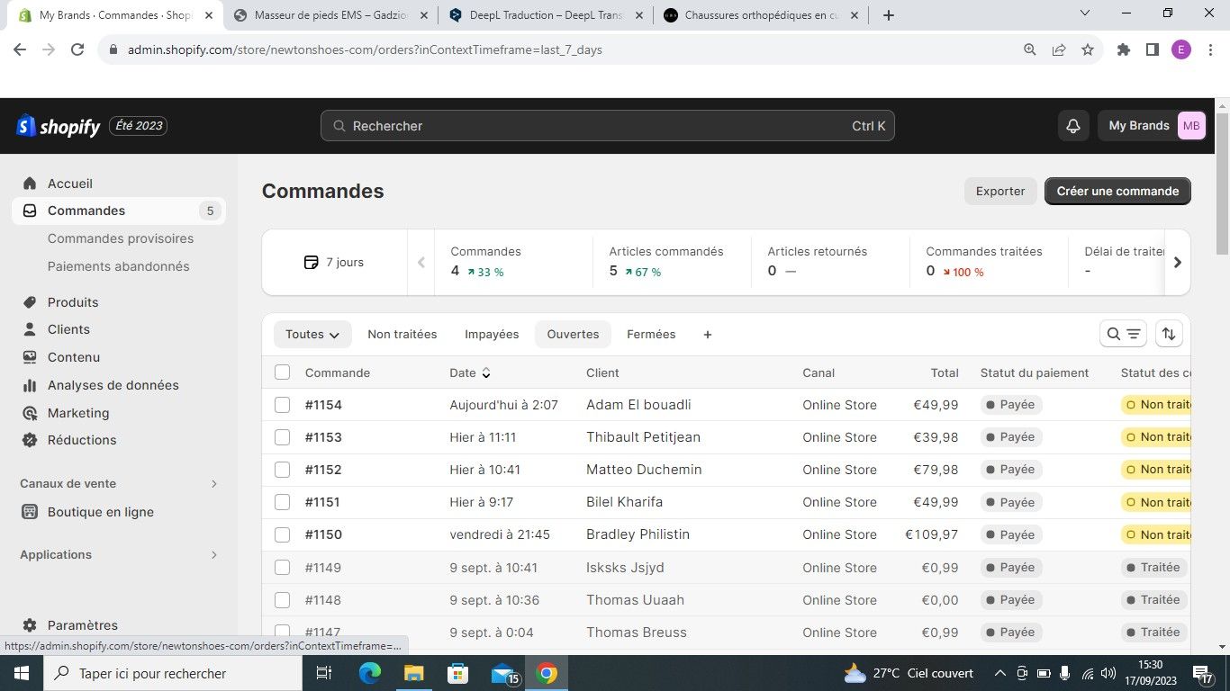The height and width of the screenshot is (691, 1230).
Task: Click Créer une commande button
Action: pos(1117,191)
